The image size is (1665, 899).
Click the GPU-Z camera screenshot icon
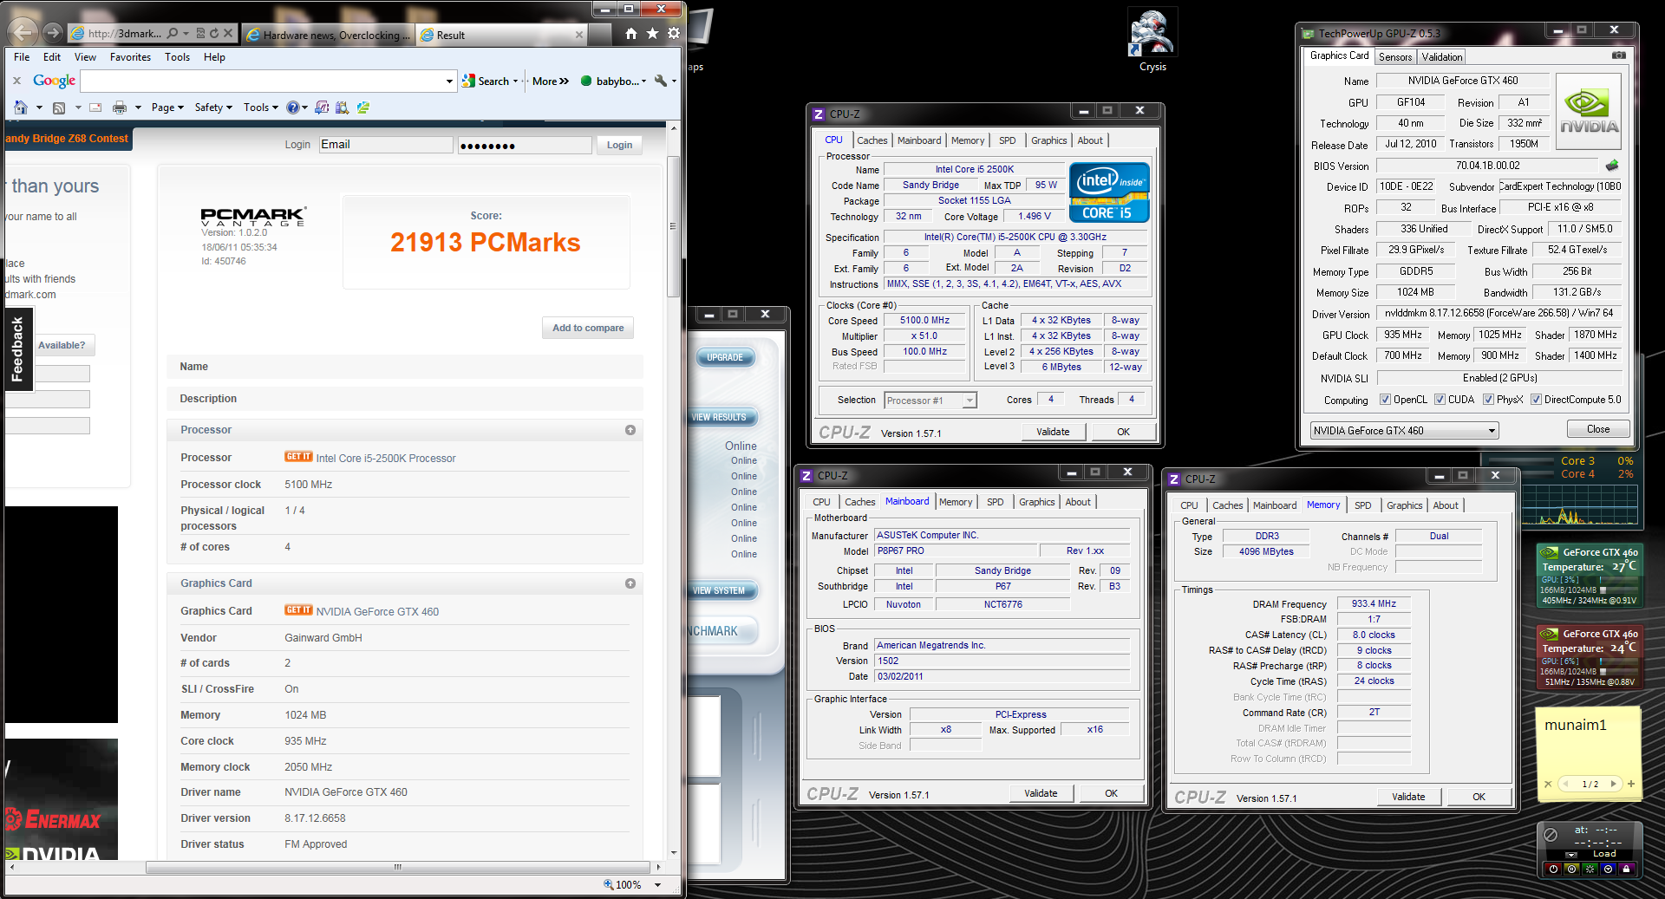(x=1618, y=55)
